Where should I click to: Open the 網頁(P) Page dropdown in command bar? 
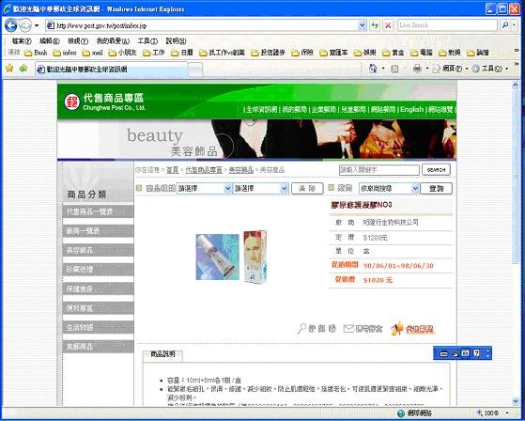click(x=451, y=69)
